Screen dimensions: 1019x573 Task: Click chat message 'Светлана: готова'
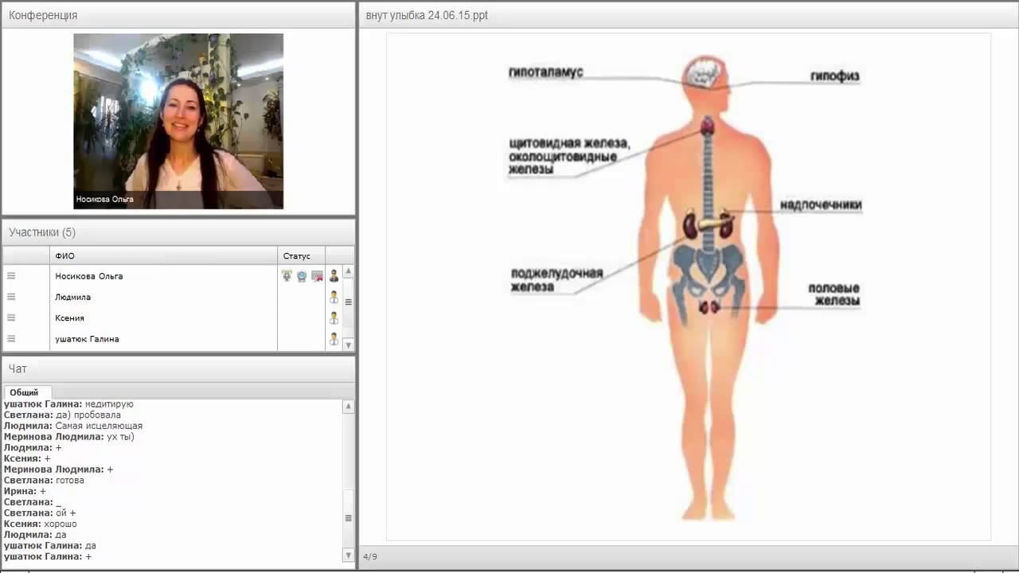tap(44, 480)
